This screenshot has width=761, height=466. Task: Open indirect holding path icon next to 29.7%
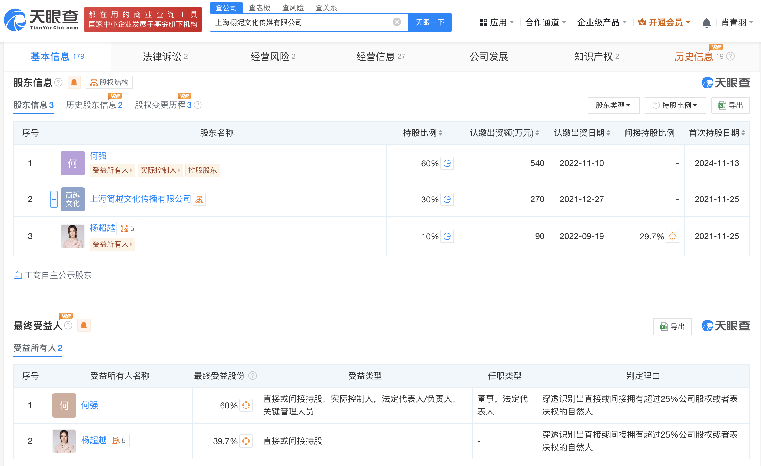pos(672,237)
